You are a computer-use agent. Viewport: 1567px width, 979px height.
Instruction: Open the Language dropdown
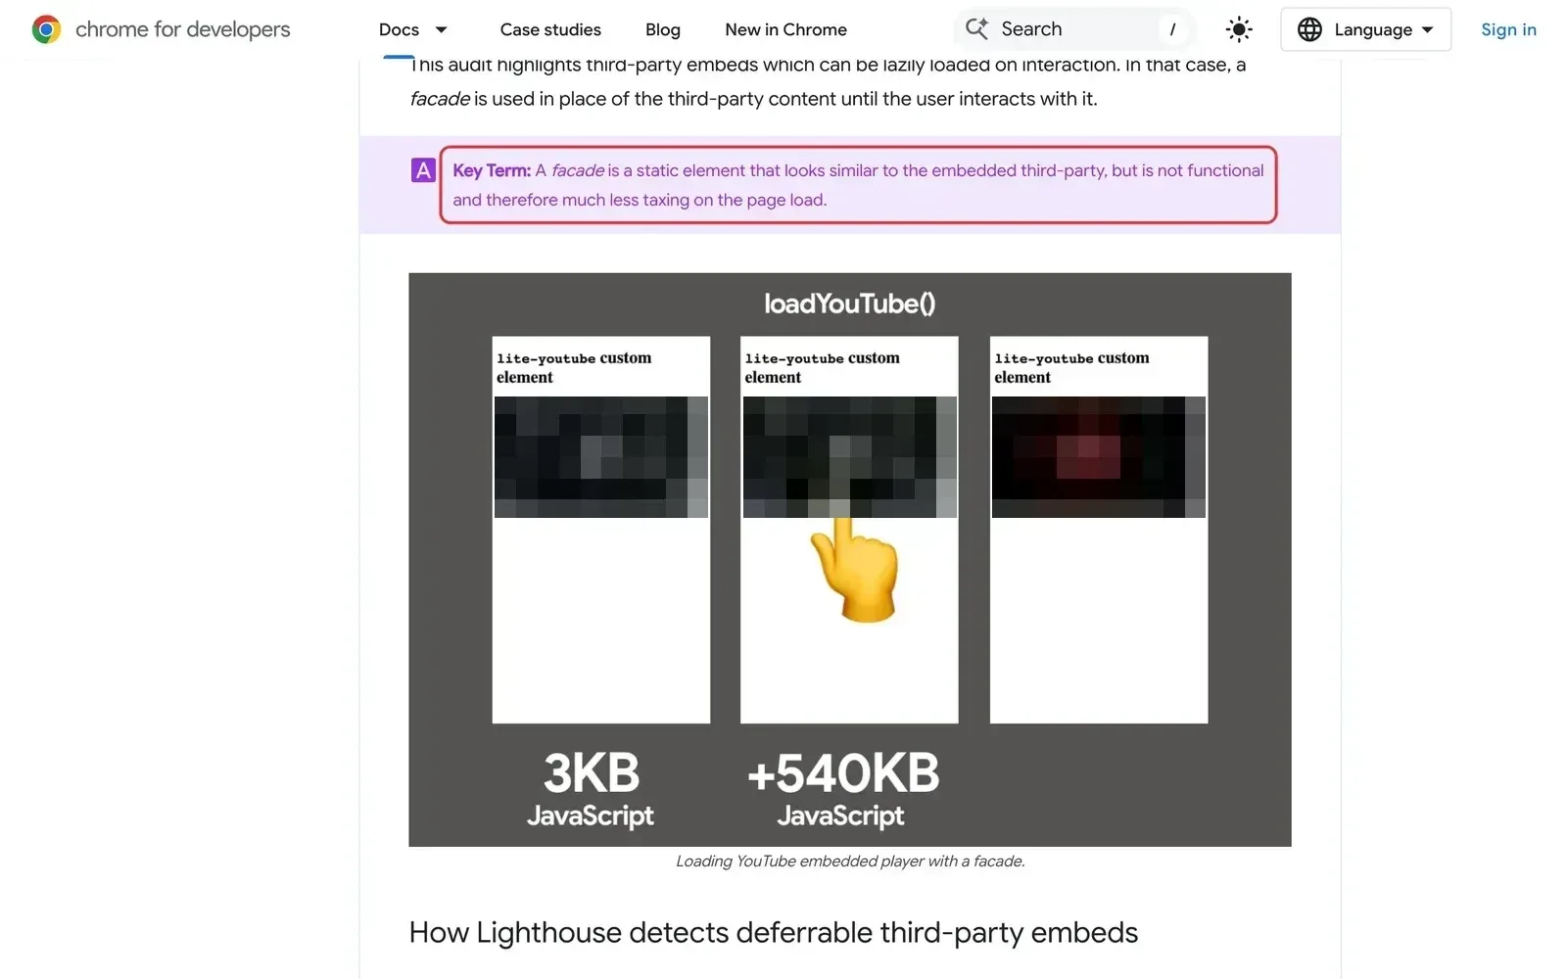pos(1365,29)
